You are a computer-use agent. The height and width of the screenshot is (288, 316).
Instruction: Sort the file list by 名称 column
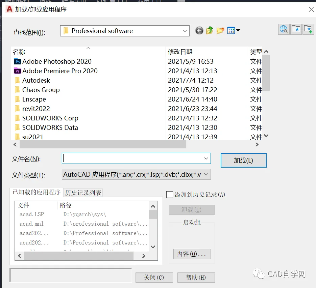tap(19, 52)
